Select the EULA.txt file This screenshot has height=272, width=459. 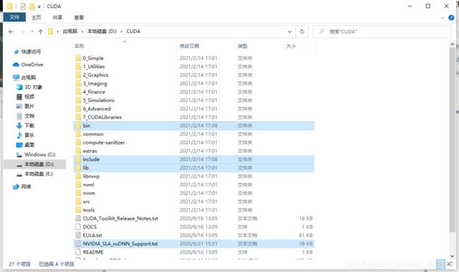click(x=193, y=235)
